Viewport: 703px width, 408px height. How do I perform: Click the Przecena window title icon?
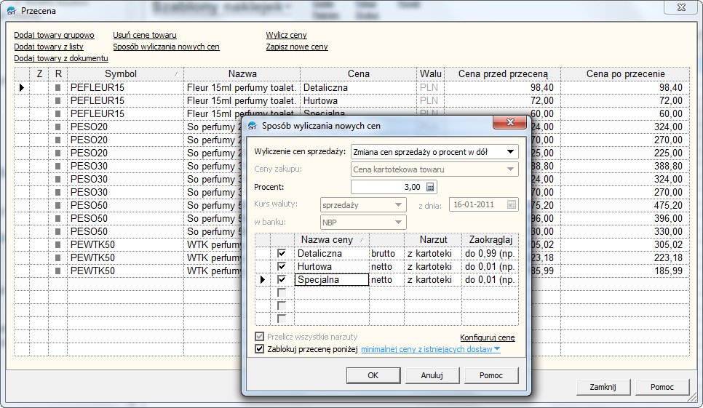click(12, 11)
